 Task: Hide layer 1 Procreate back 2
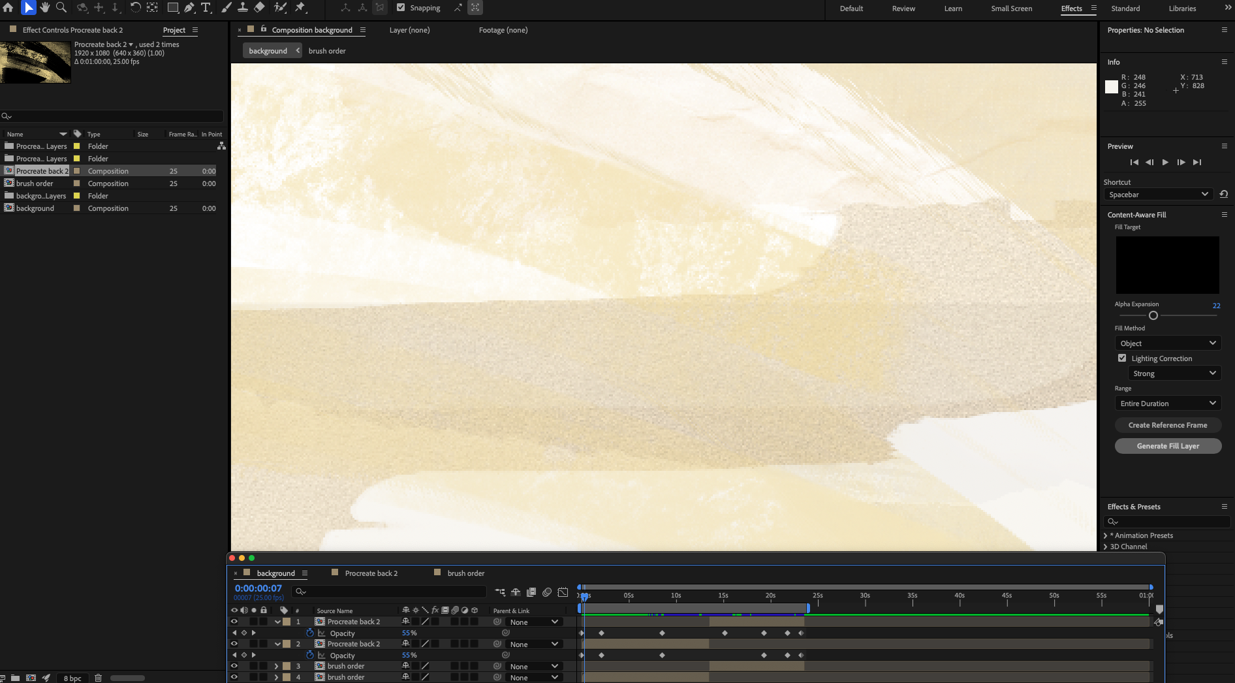(x=234, y=622)
